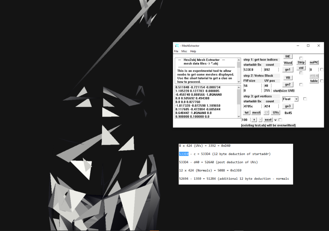329x231 pixels.
Task: Click the step 1 startaddr input field
Action: pyautogui.click(x=252, y=69)
